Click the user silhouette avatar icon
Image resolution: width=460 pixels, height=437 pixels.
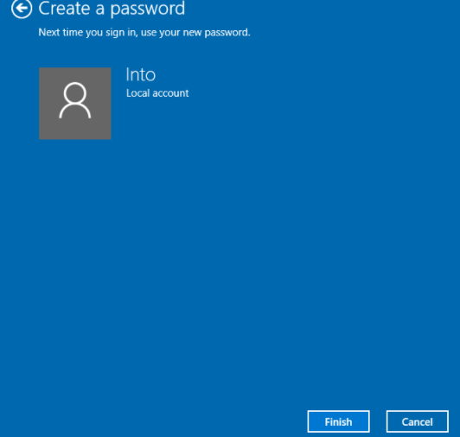coord(75,100)
